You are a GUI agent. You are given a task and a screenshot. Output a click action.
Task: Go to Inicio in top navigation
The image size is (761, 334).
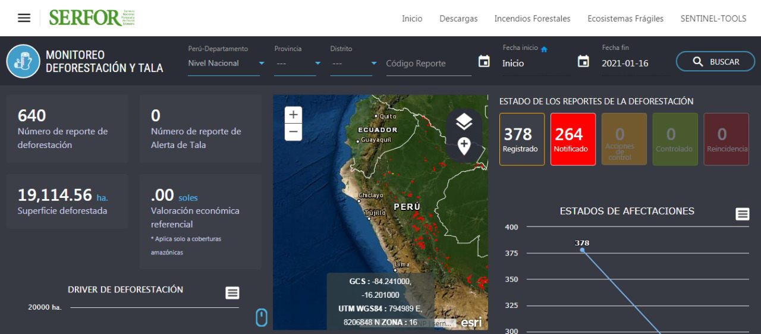click(412, 19)
